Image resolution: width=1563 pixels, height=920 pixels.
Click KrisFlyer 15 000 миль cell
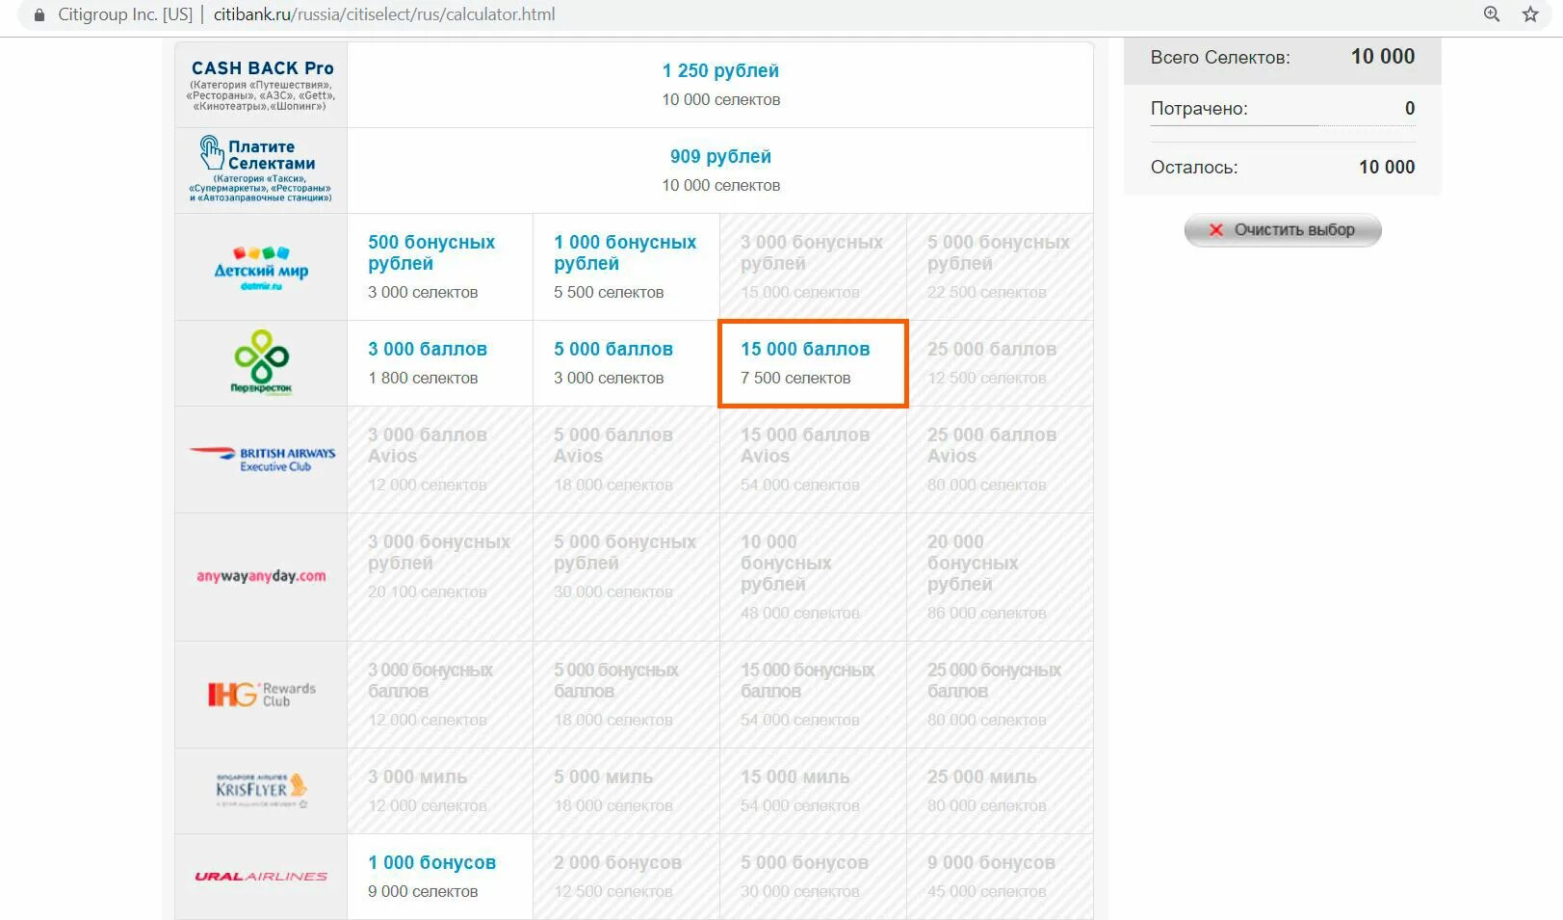(813, 791)
